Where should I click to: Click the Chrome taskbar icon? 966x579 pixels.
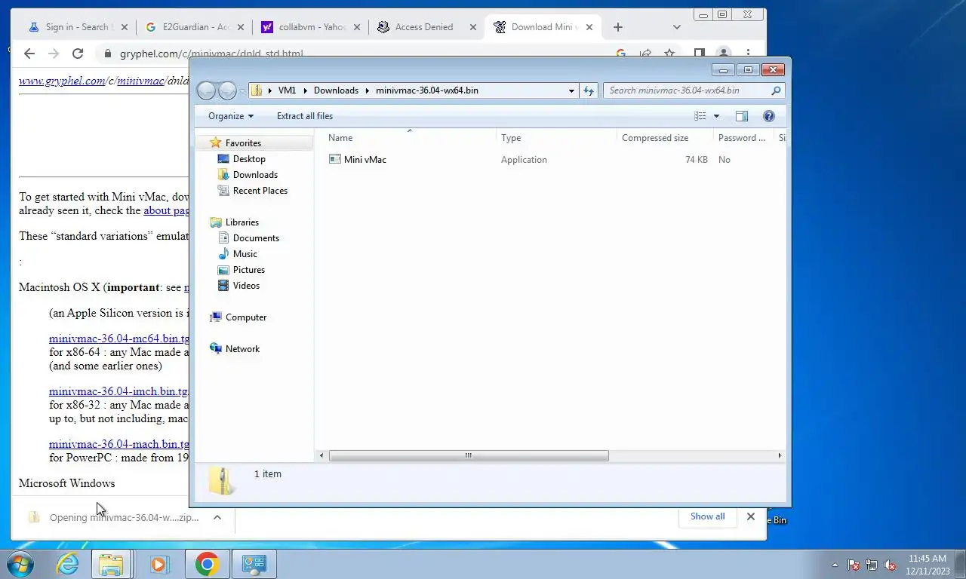coord(207,564)
